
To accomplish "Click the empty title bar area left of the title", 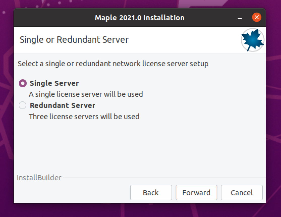I will 50,18.
